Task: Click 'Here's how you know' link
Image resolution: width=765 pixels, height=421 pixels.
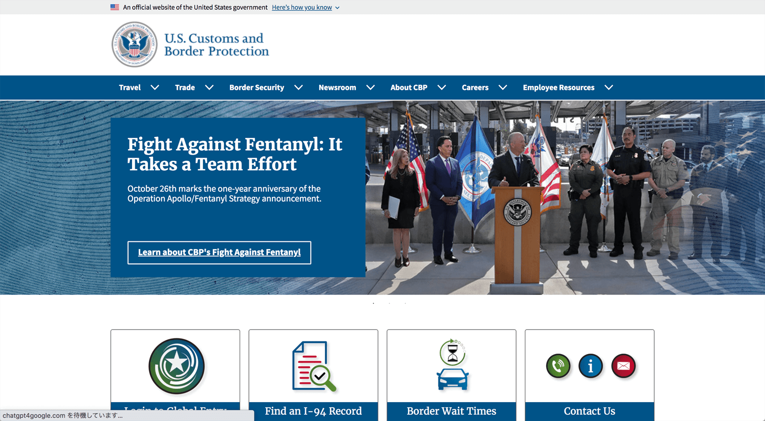Action: click(302, 7)
